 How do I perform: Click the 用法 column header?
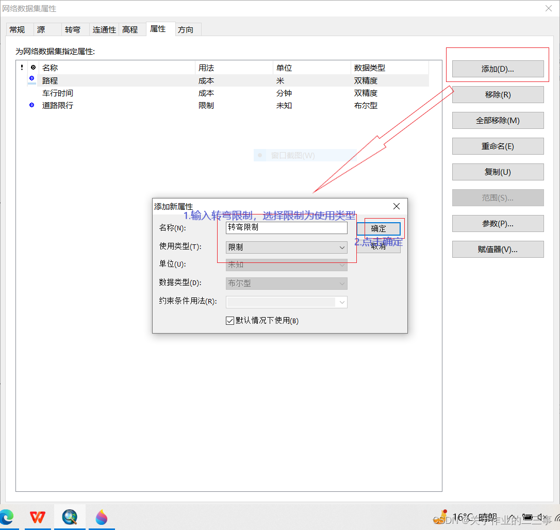point(234,68)
